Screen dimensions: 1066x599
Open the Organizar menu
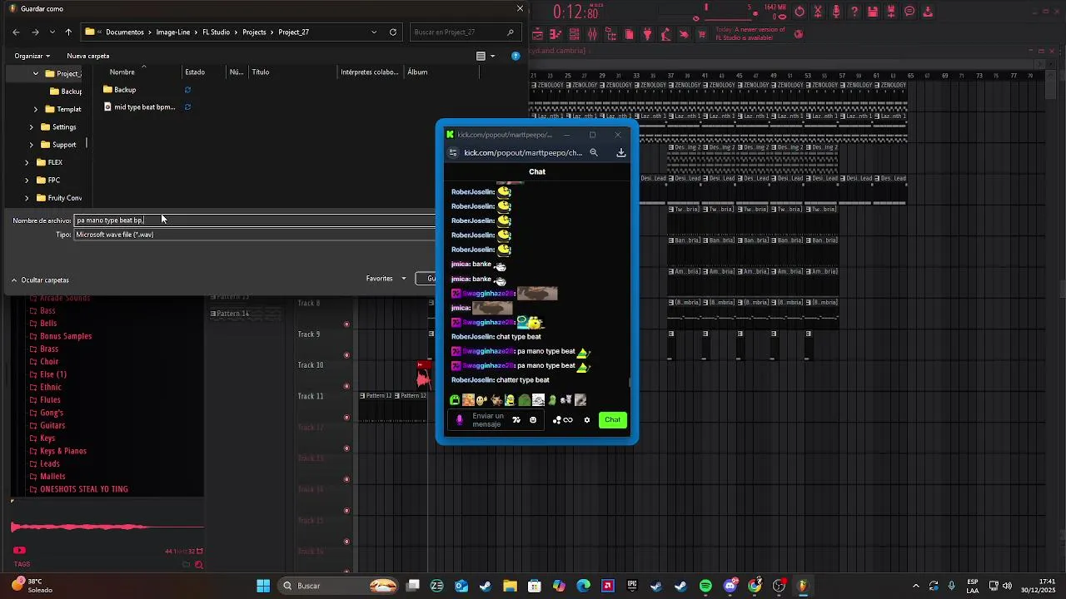[x=32, y=56]
